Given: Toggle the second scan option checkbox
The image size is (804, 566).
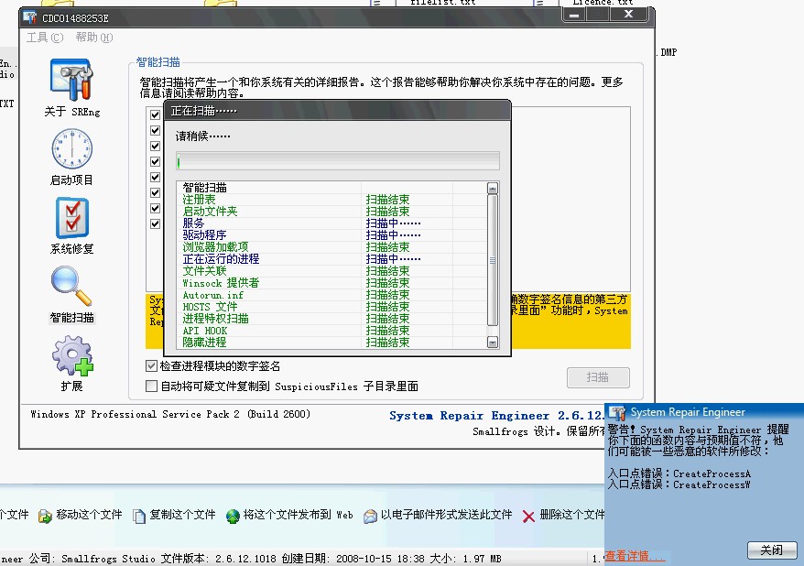Looking at the screenshot, I should (x=155, y=130).
